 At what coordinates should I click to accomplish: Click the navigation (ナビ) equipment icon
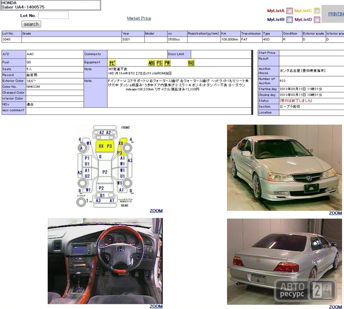112,63
